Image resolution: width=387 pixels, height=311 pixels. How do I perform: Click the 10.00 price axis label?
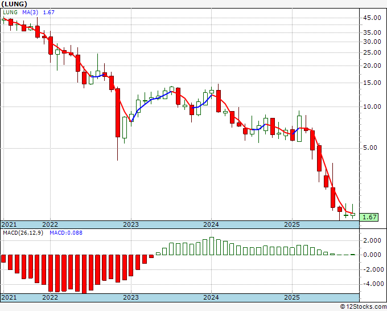[x=372, y=107]
